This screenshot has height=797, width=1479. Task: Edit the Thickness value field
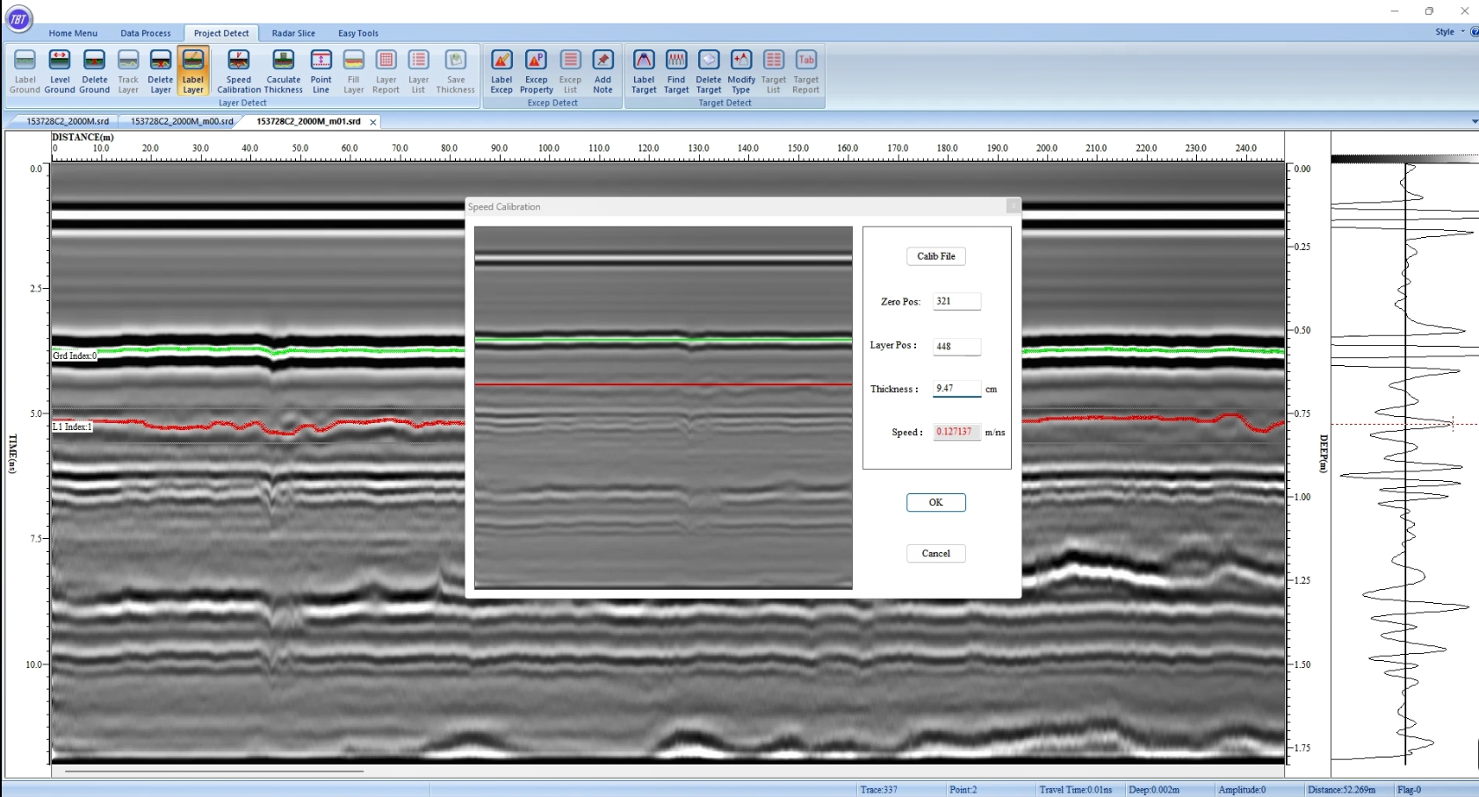(956, 388)
